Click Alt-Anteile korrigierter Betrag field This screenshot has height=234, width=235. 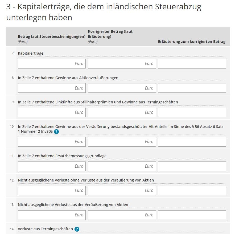(122, 142)
